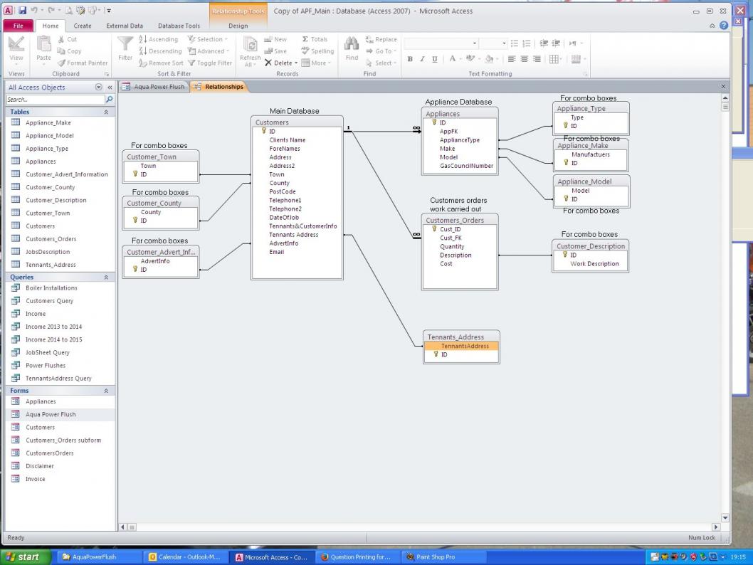Open the Selection filter dropdown
The width and height of the screenshot is (753, 565).
207,39
